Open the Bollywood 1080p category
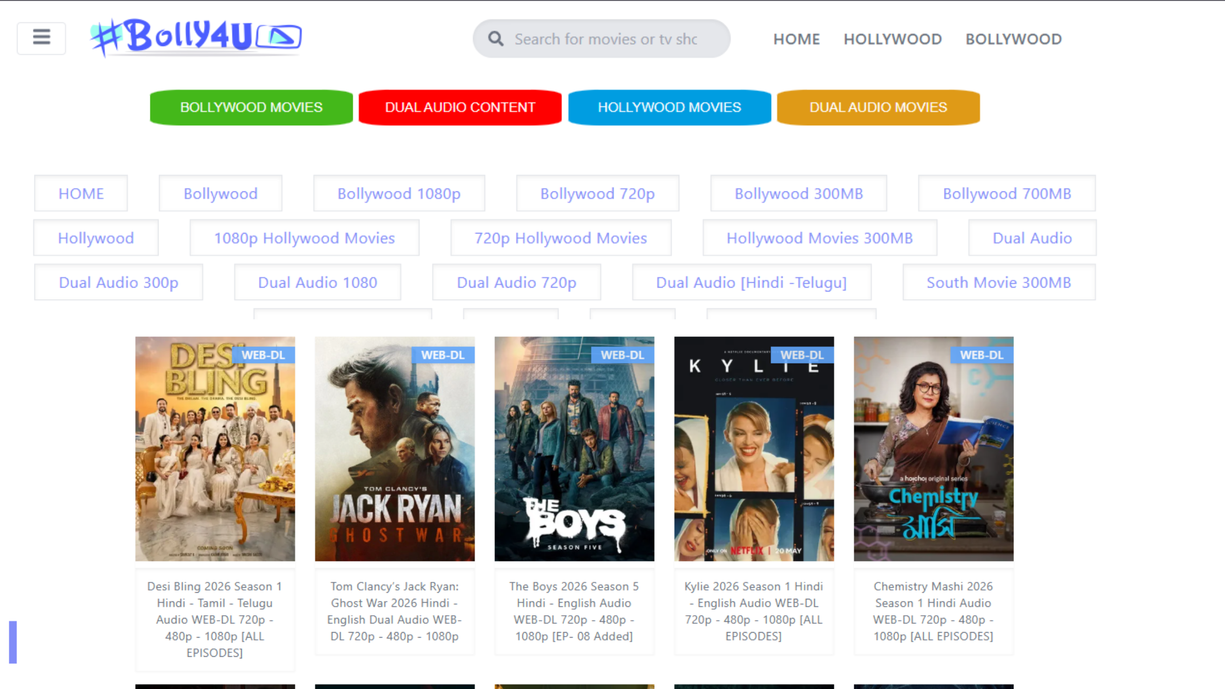Screen dimensions: 1225x689 (x=399, y=194)
